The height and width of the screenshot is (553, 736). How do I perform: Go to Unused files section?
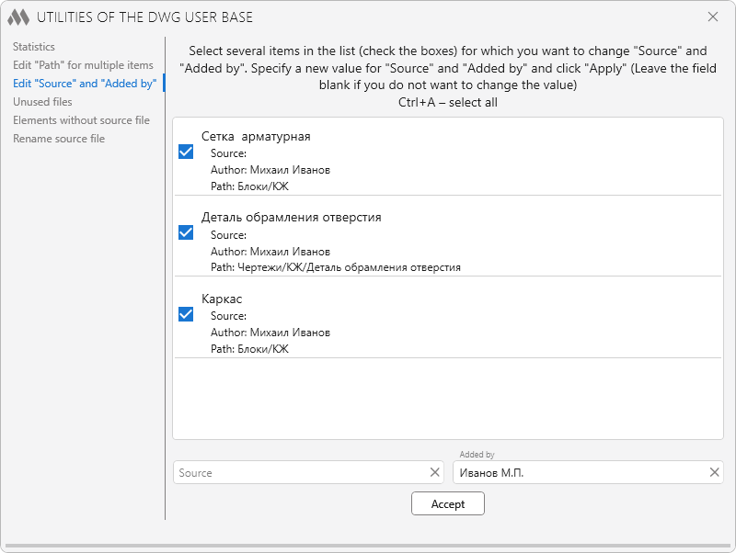(x=42, y=102)
